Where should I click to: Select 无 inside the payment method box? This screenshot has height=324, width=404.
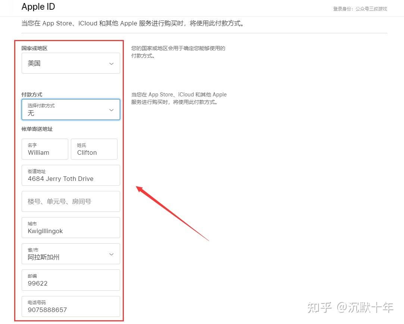click(x=32, y=113)
